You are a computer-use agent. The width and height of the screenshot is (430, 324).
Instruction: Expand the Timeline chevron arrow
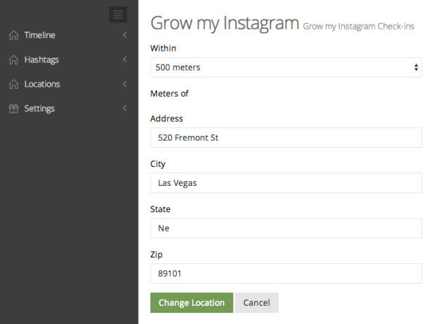coord(125,35)
